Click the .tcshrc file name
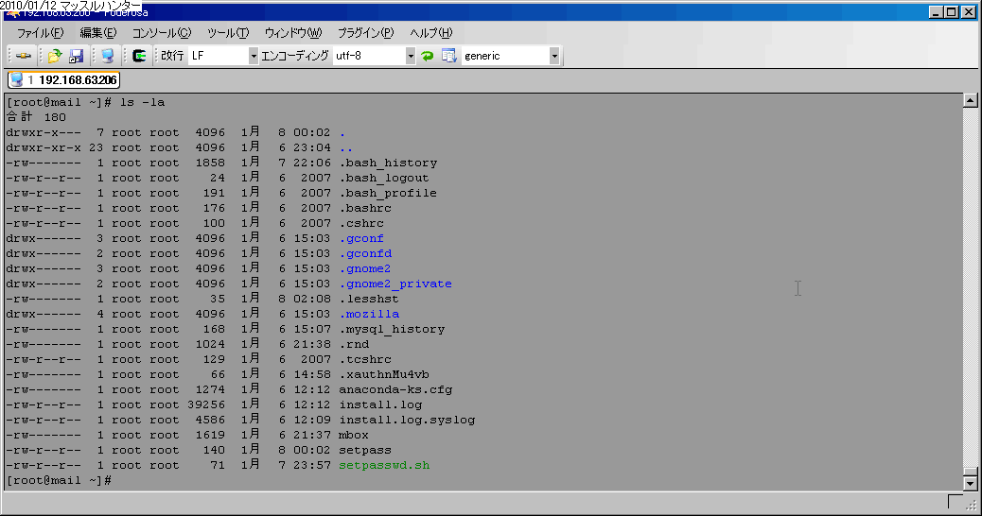 pos(365,360)
